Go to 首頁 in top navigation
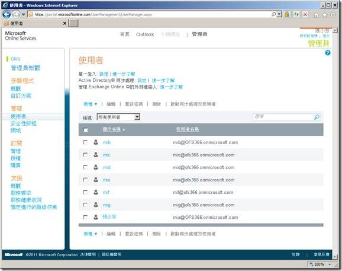The image size is (342, 271). pos(125,34)
